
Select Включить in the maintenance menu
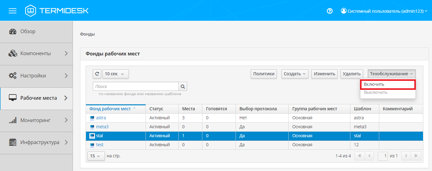tap(388, 84)
